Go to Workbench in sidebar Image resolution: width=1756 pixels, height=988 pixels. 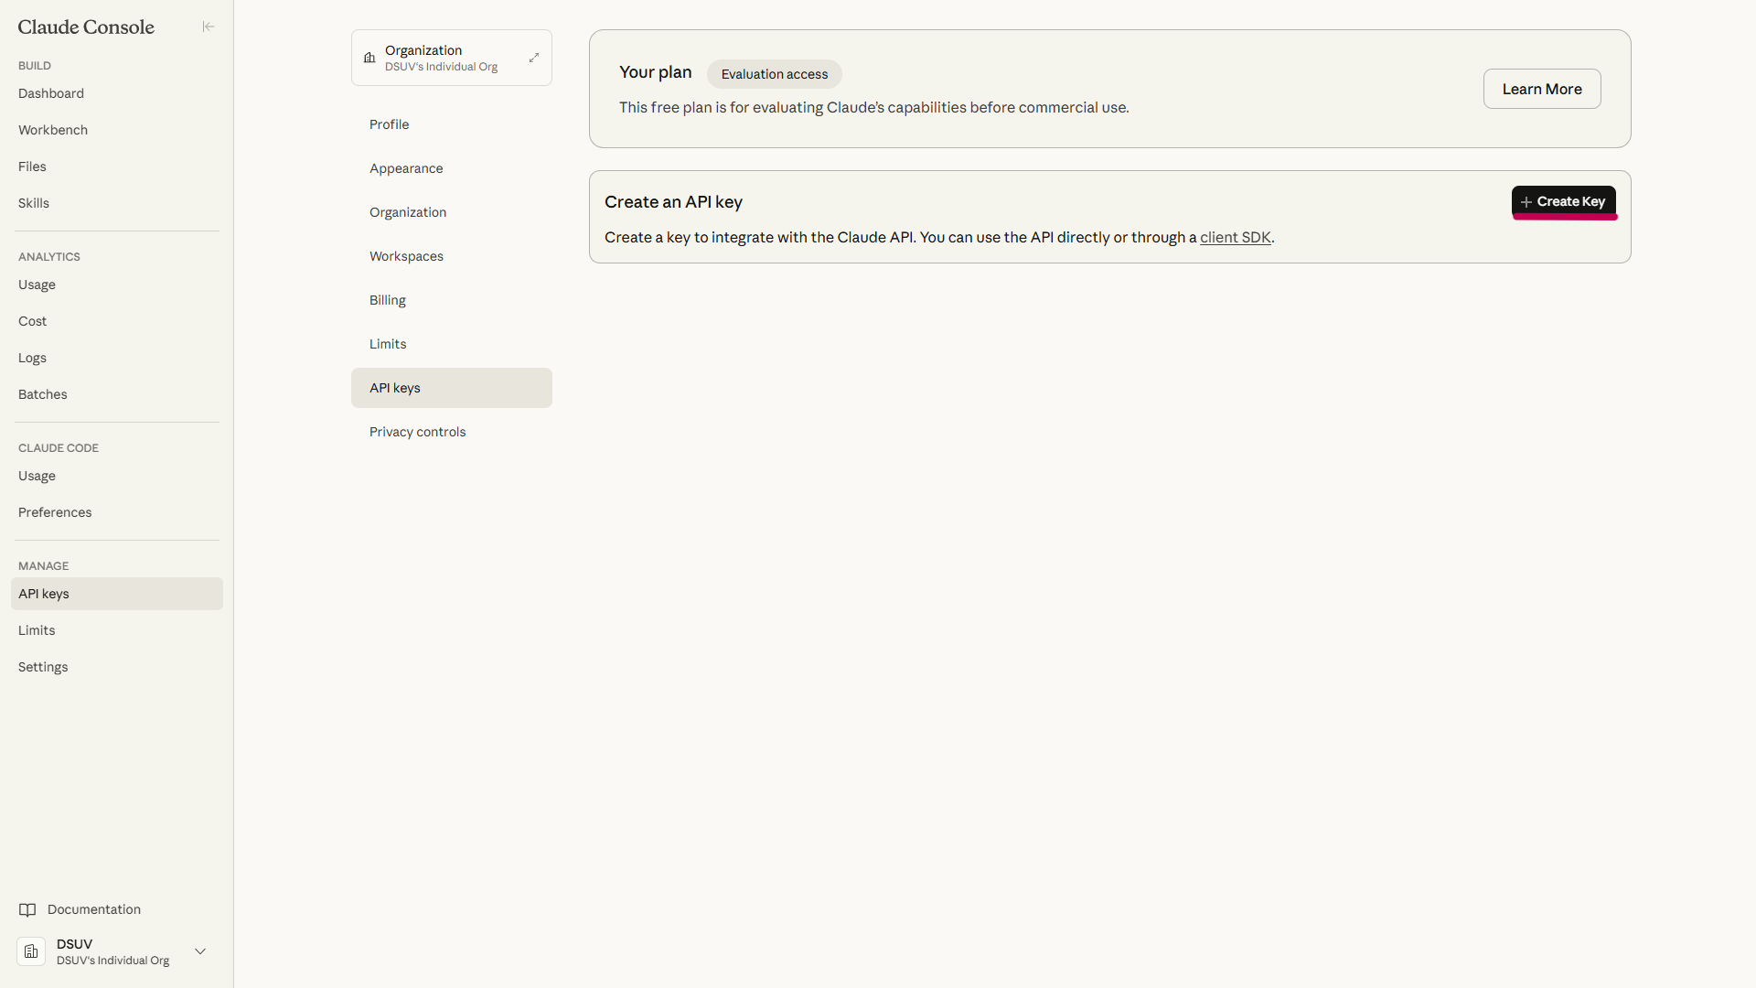point(53,130)
